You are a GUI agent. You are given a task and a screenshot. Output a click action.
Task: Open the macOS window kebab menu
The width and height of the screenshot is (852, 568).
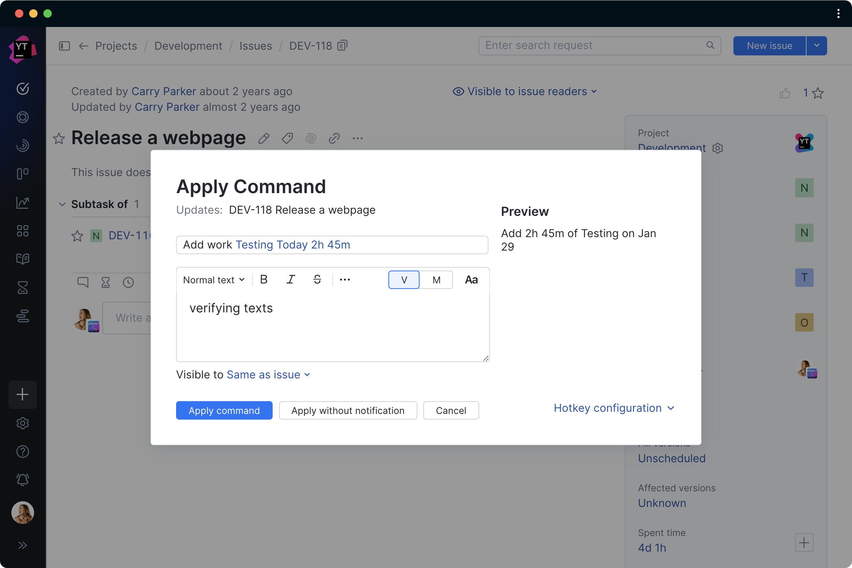click(x=839, y=13)
